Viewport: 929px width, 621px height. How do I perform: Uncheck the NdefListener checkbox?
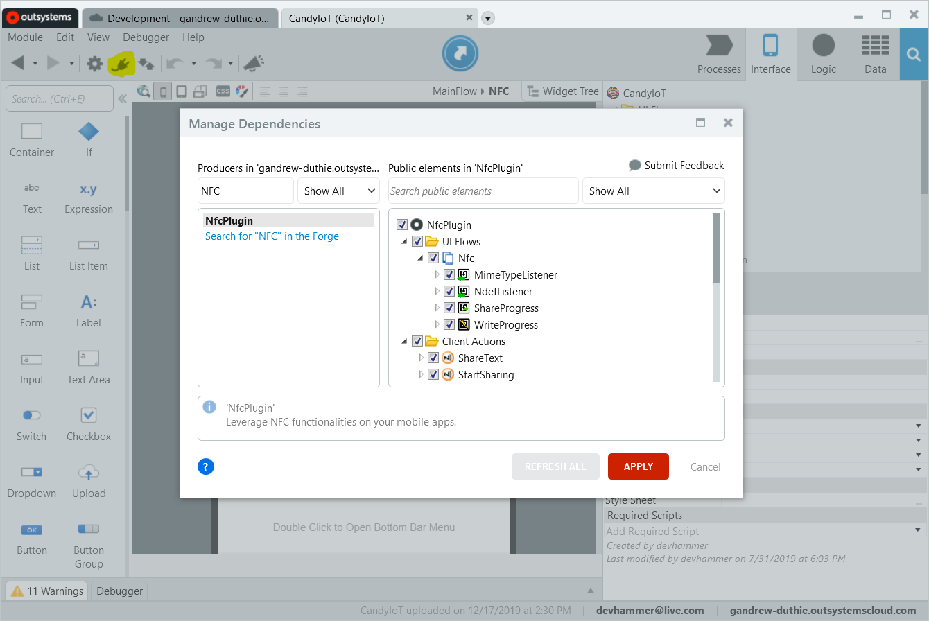pos(449,291)
